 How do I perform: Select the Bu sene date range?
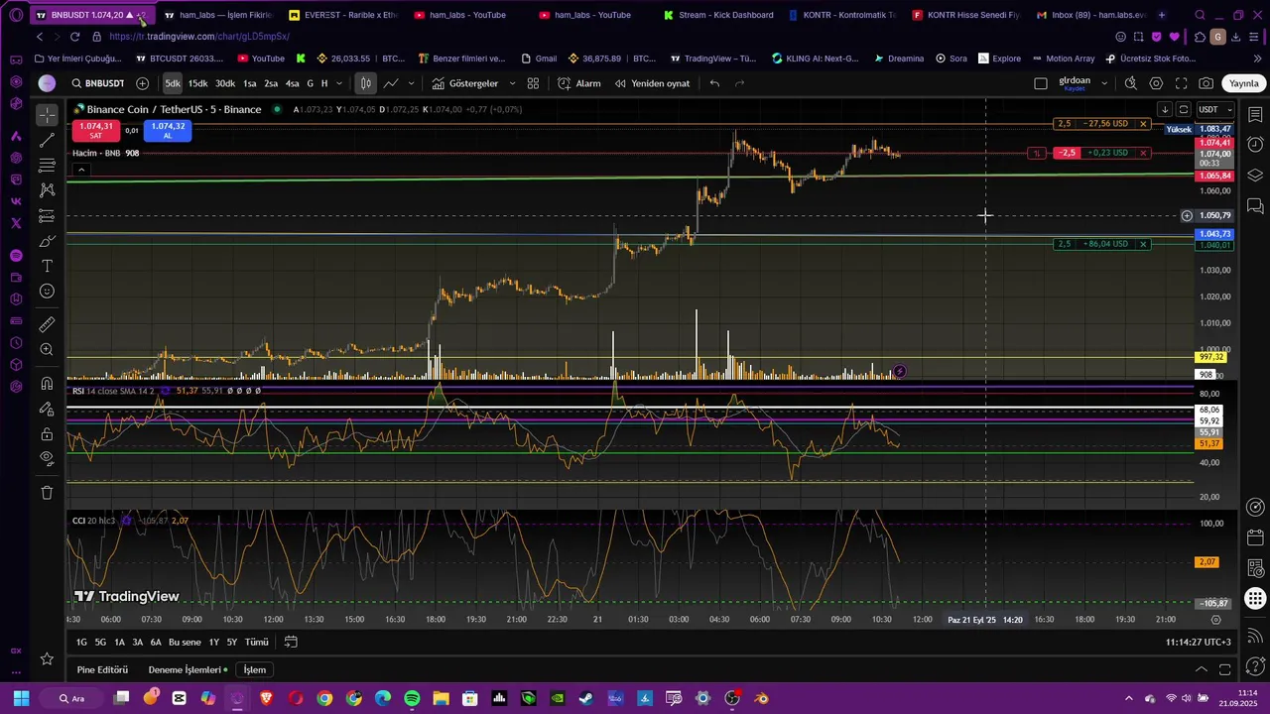tap(185, 642)
